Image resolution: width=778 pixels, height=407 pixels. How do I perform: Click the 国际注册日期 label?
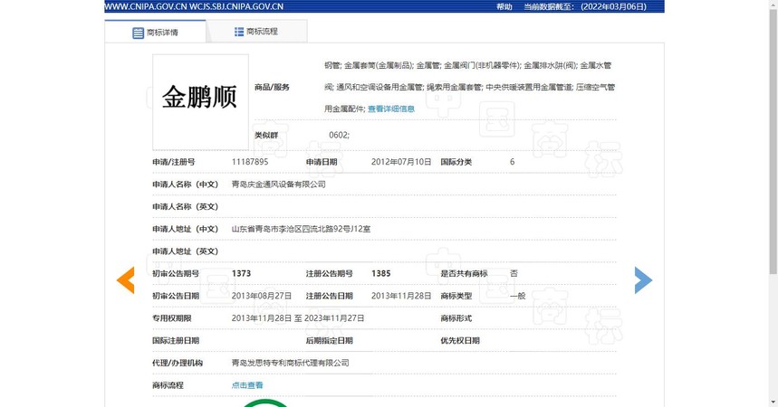(176, 341)
